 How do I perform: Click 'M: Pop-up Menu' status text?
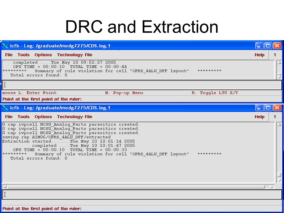pos(124,93)
